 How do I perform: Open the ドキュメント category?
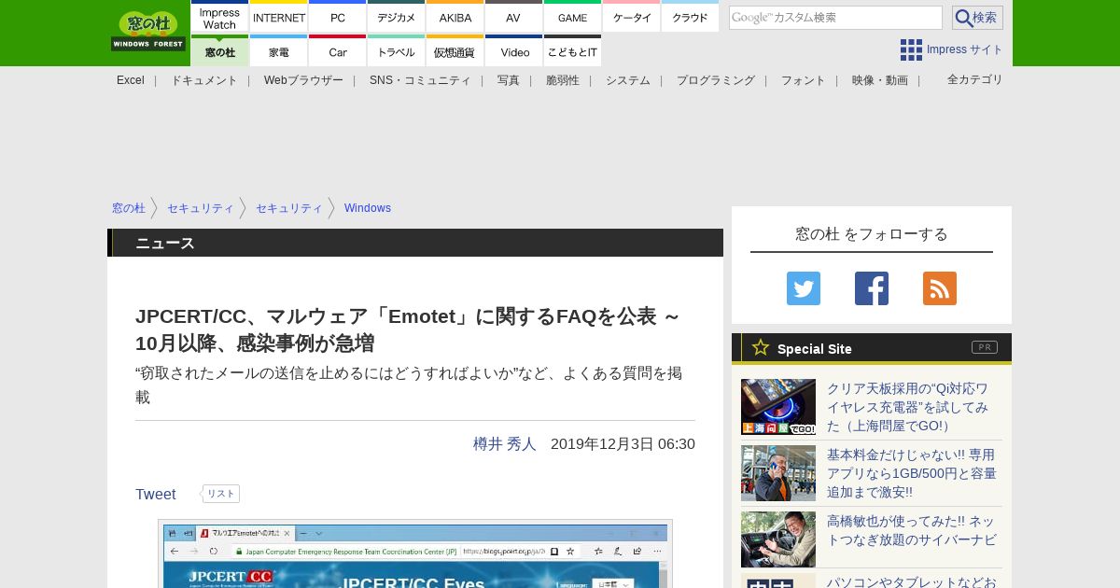pyautogui.click(x=203, y=80)
